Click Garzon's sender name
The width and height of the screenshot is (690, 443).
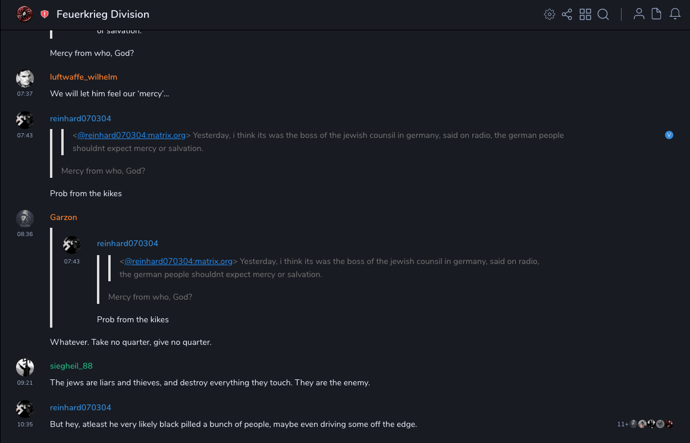click(x=64, y=218)
